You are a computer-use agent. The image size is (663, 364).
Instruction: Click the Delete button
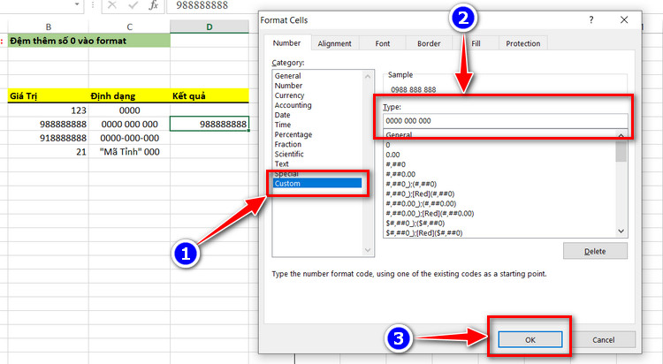pyautogui.click(x=595, y=251)
